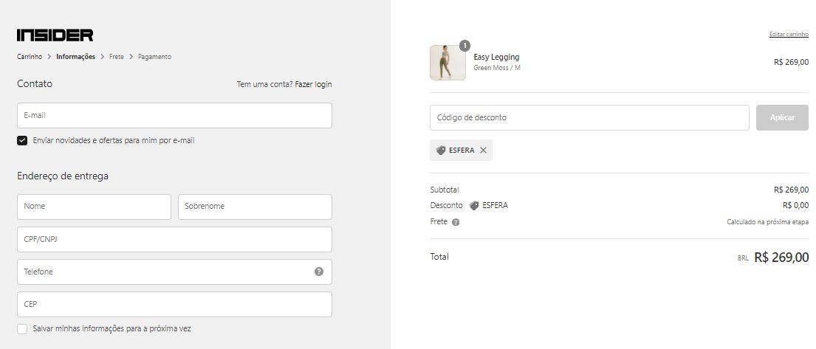Click the Aplicar discount button
The width and height of the screenshot is (816, 349).
point(782,117)
